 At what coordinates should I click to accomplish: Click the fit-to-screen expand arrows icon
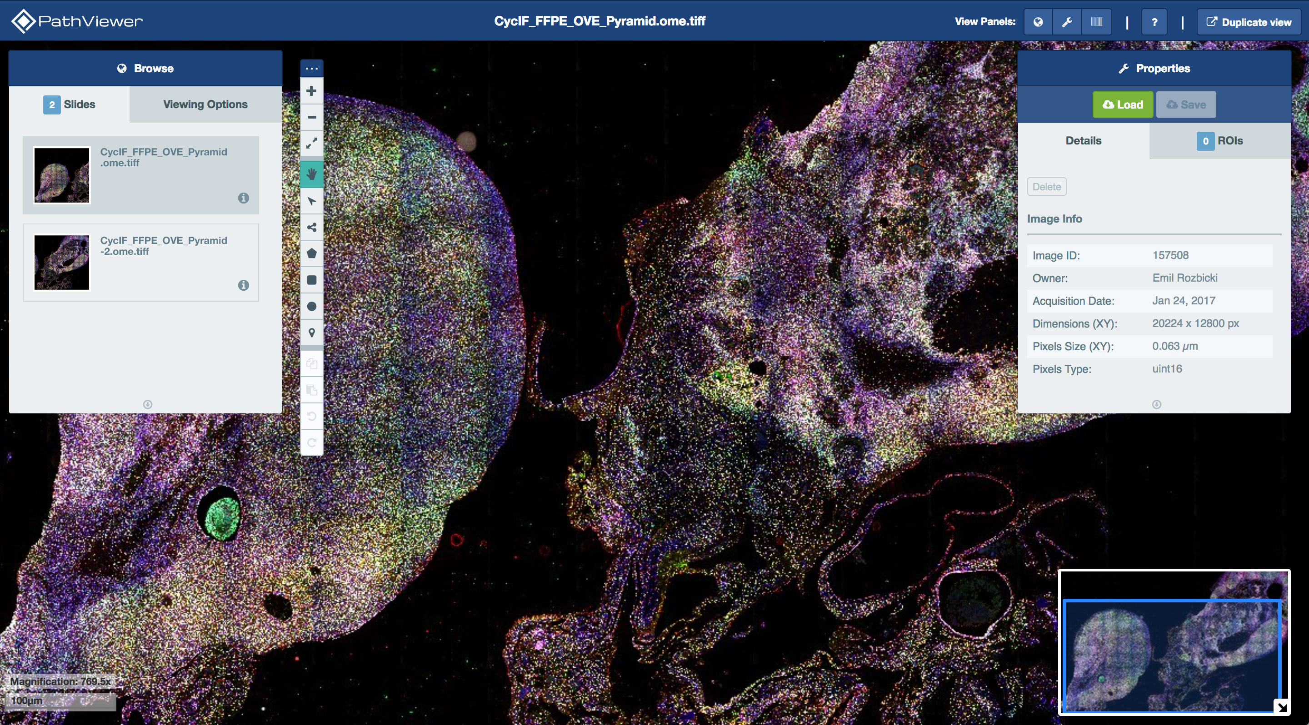pyautogui.click(x=311, y=143)
